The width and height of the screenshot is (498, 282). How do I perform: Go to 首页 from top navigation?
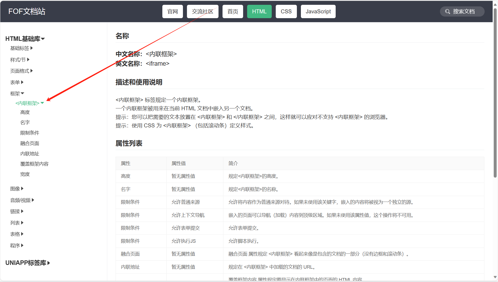(233, 11)
